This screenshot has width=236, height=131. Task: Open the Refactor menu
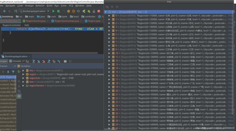coord(40,6)
